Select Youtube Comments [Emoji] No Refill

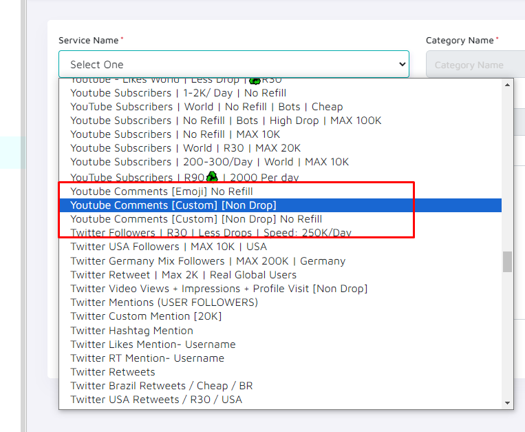280,192
